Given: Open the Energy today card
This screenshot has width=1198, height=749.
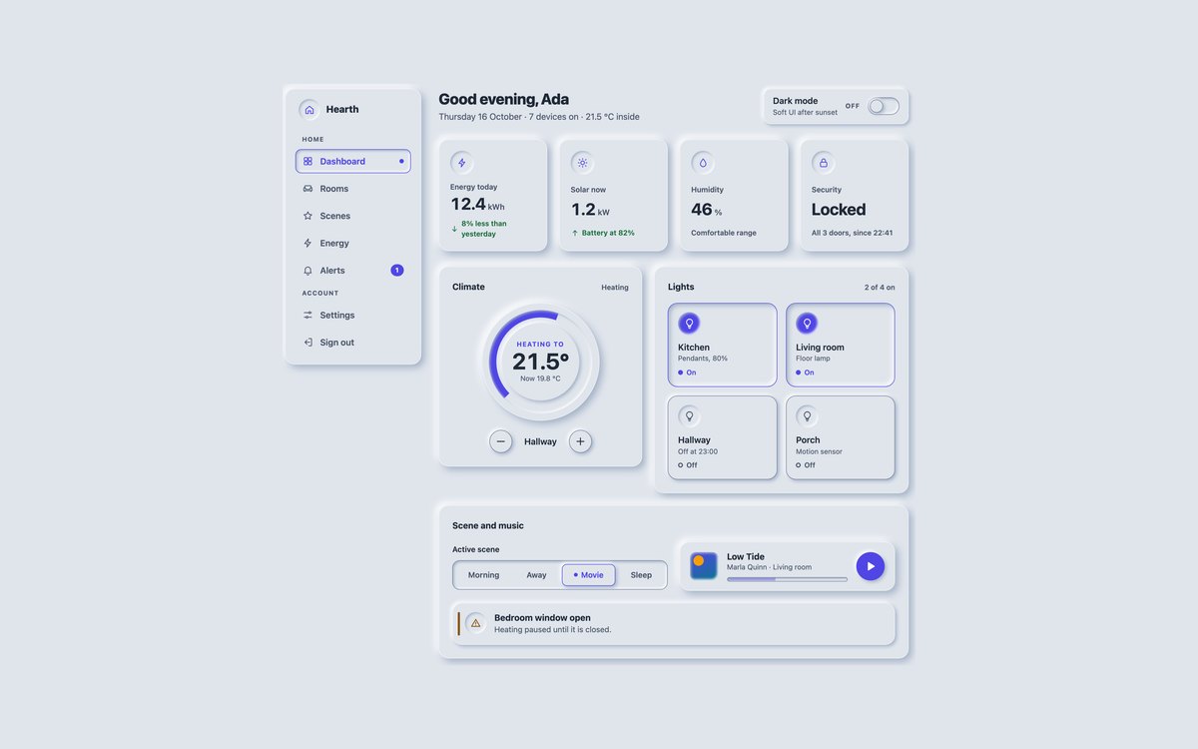Looking at the screenshot, I should tap(493, 195).
